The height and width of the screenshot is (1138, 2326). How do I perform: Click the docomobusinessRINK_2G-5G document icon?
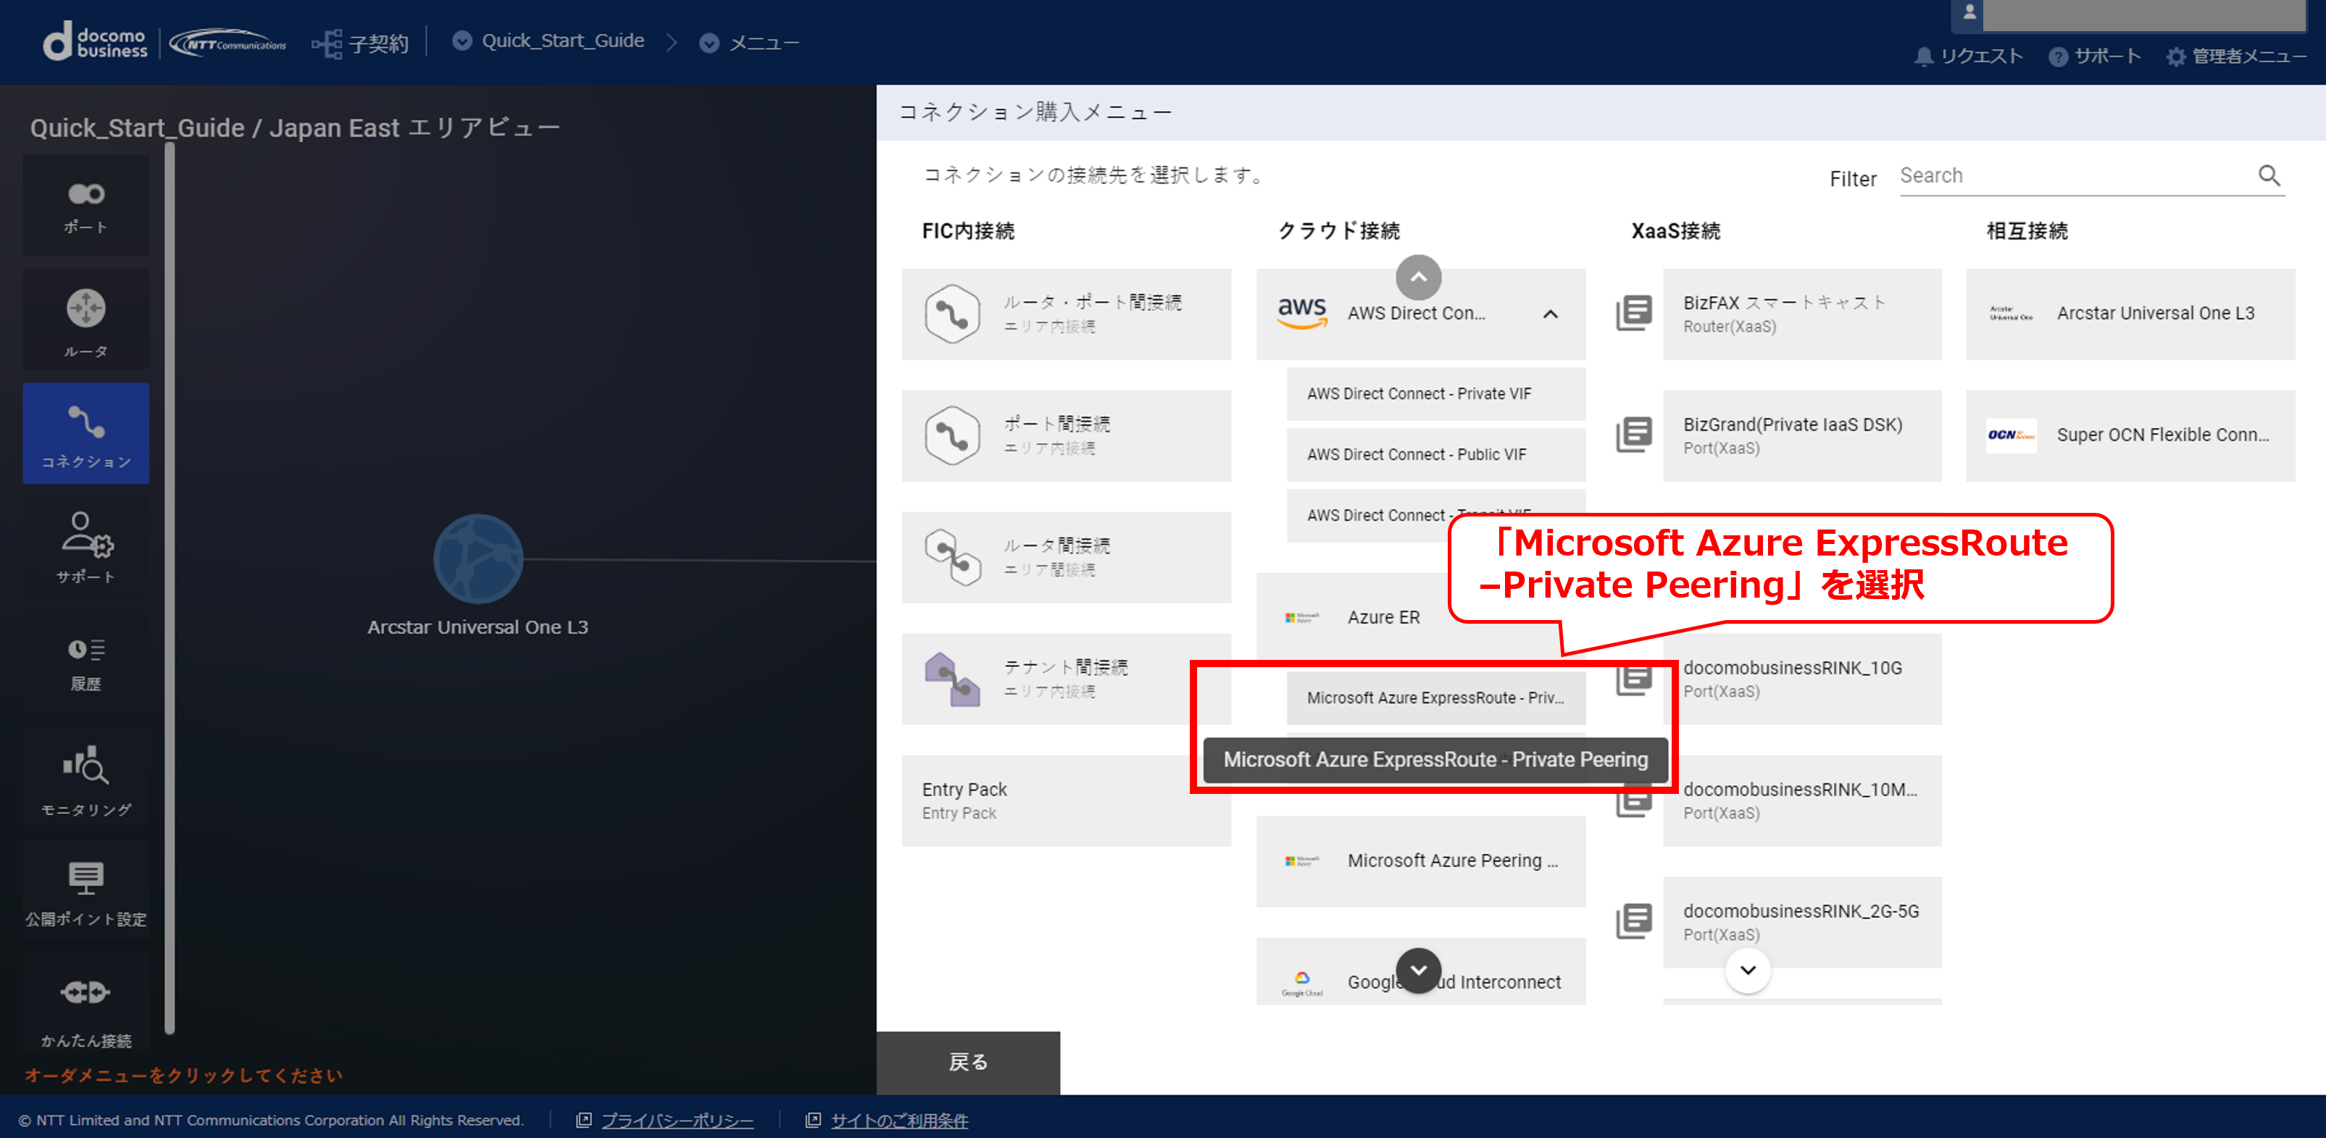tap(1633, 921)
